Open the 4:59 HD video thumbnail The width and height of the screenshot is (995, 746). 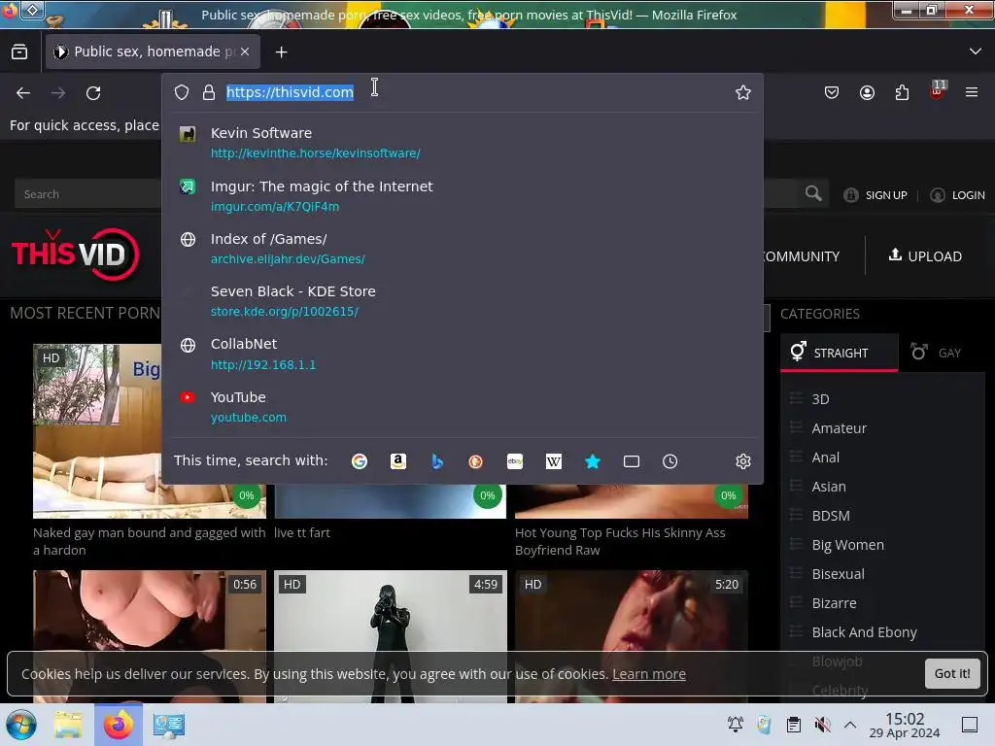point(391,635)
